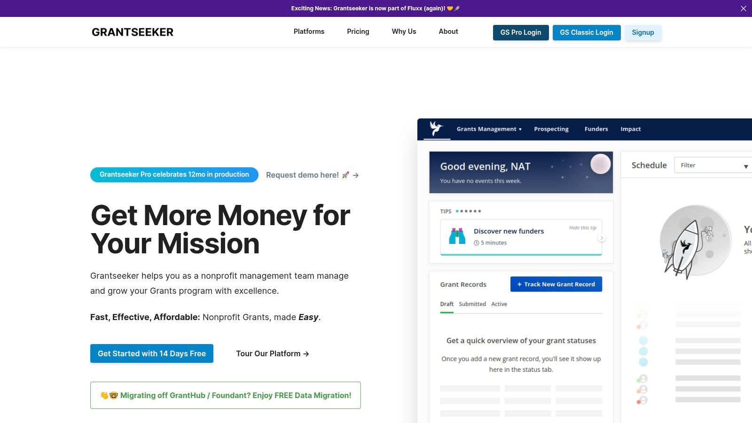The height and width of the screenshot is (423, 752).
Task: Switch to the Submitted tab in Grant Records
Action: click(472, 304)
